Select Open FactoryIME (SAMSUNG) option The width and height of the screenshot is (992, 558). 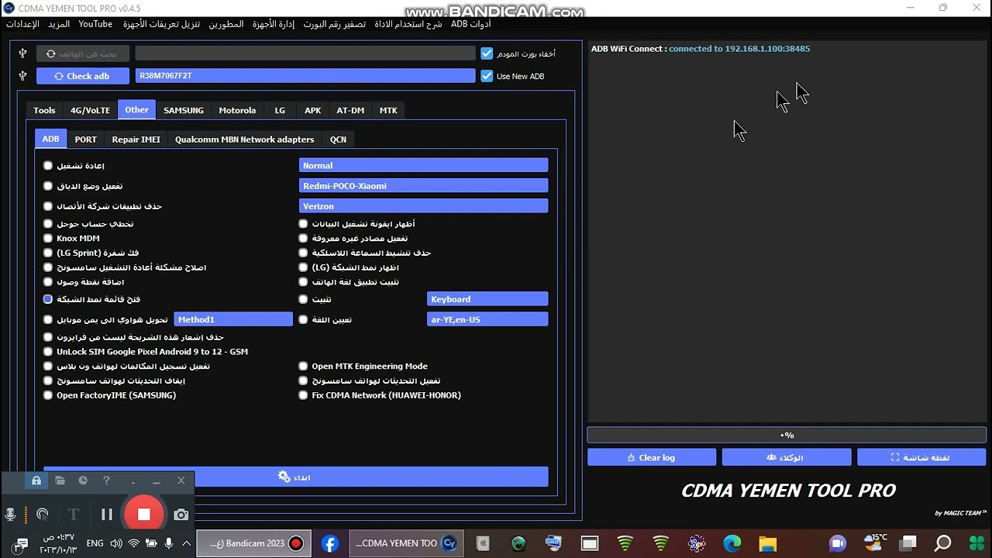pyautogui.click(x=48, y=395)
